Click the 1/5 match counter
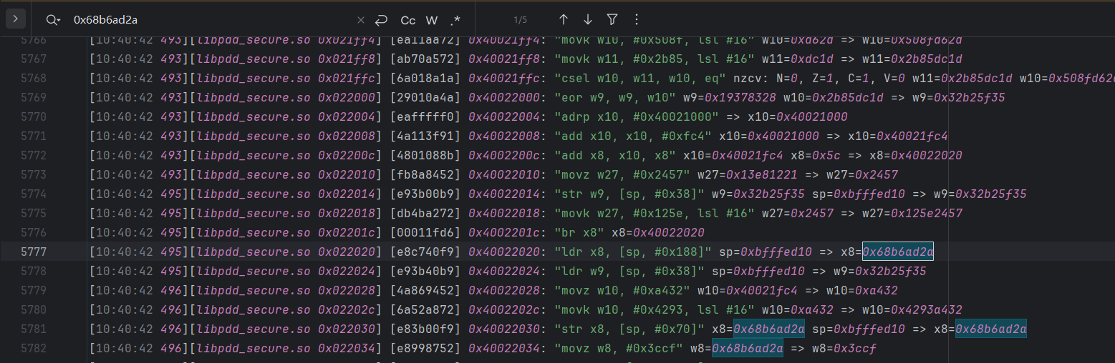1115x363 pixels. (x=520, y=20)
